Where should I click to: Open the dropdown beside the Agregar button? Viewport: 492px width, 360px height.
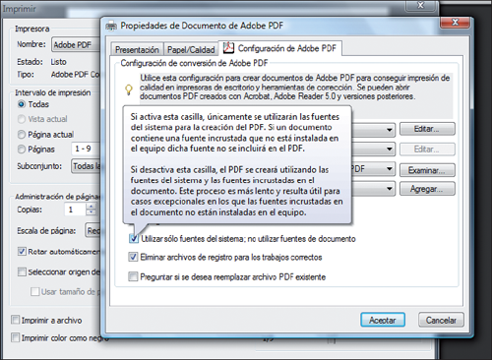pyautogui.click(x=389, y=189)
